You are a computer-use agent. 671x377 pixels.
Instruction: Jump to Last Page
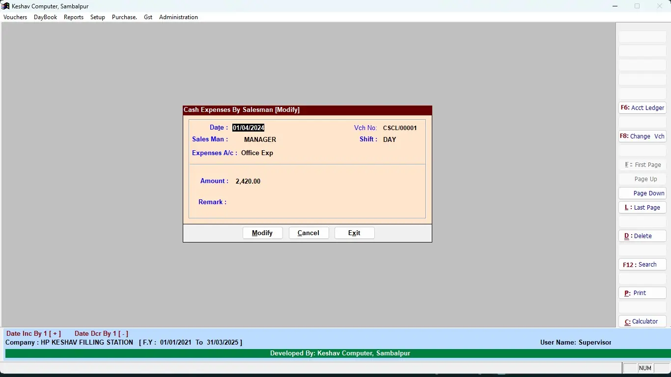[x=643, y=208]
